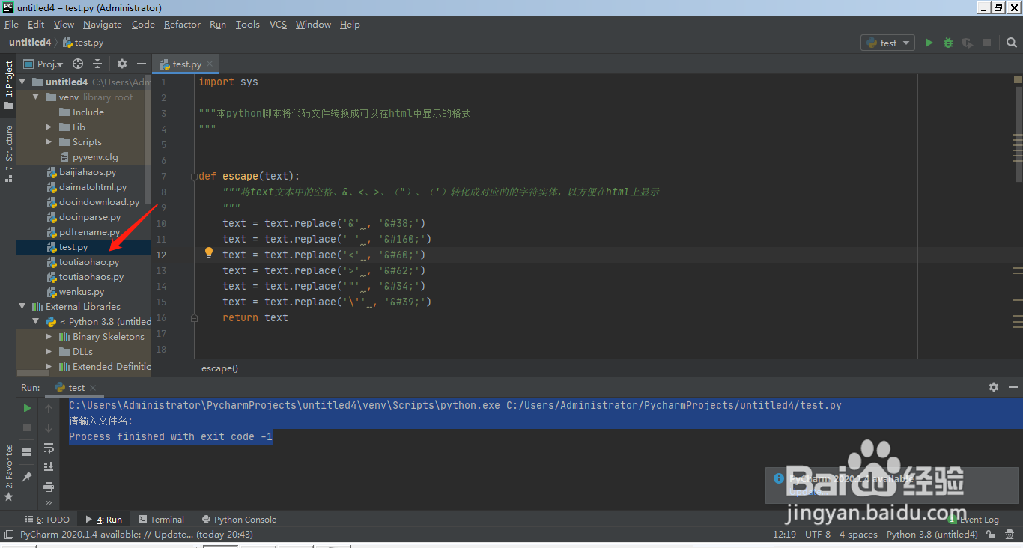Click the Python 3.8 (untitled4) interpreter widget
The height and width of the screenshot is (548, 1023).
coord(932,535)
